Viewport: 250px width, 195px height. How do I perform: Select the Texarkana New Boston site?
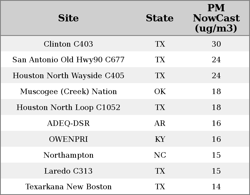pos(68,187)
